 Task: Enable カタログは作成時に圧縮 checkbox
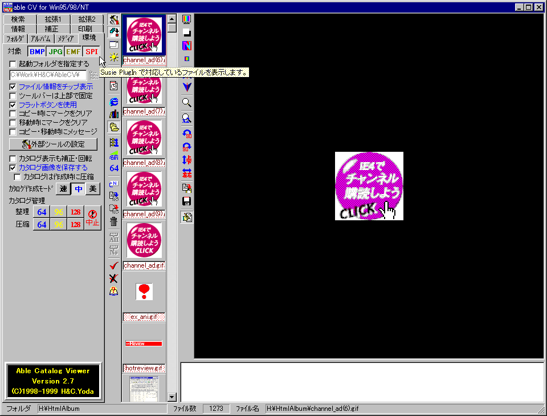[18, 177]
